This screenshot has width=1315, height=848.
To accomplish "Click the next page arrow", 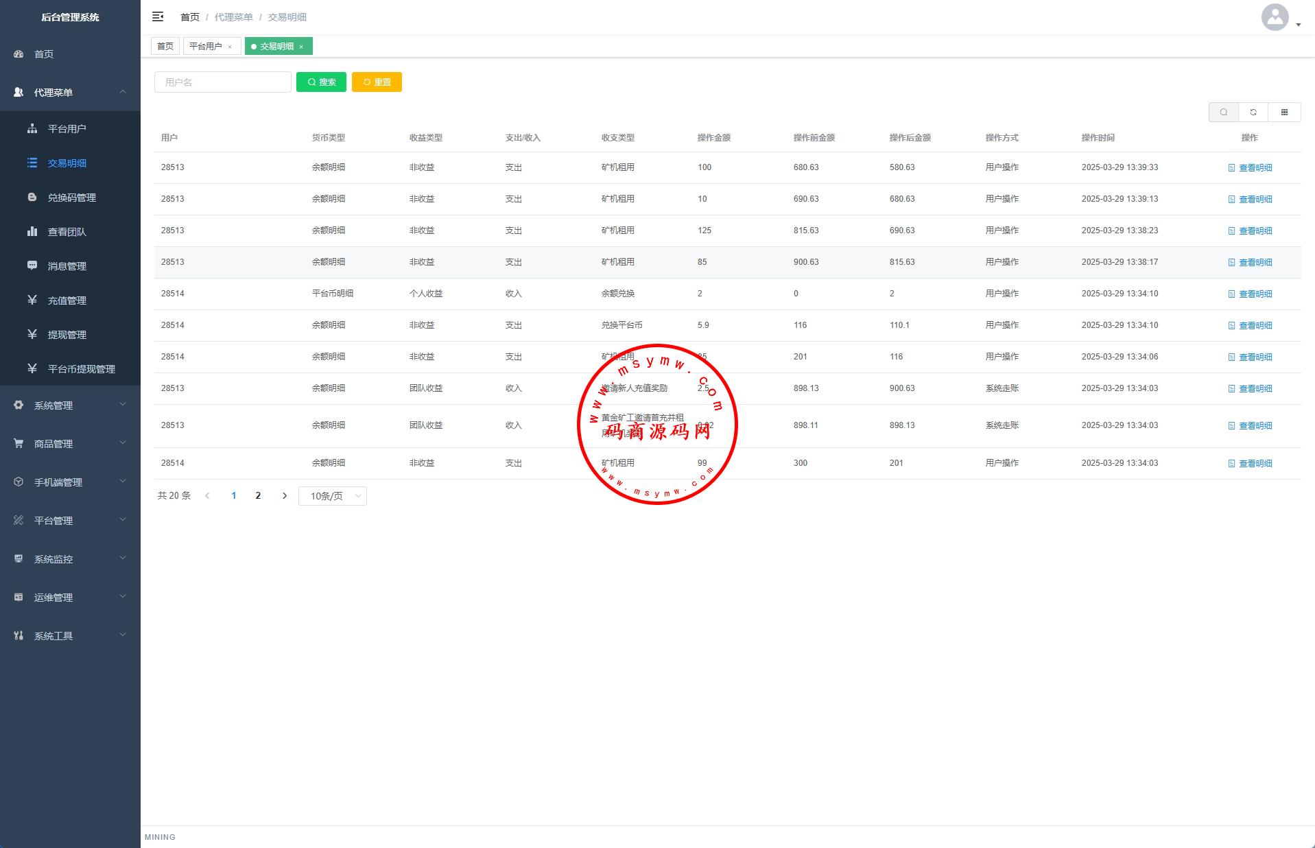I will [x=285, y=496].
